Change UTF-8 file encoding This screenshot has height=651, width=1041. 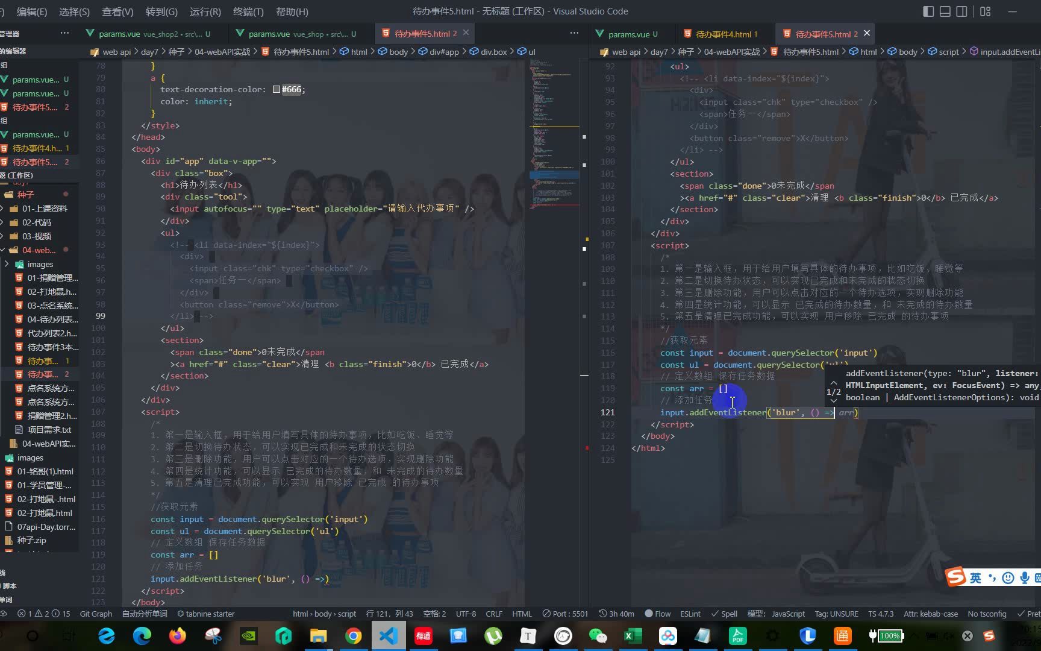click(466, 614)
